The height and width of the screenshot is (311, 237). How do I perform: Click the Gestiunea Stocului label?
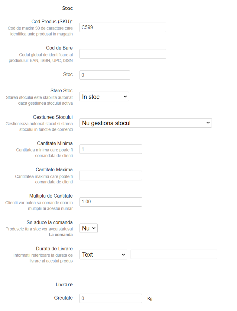pyautogui.click(x=53, y=117)
